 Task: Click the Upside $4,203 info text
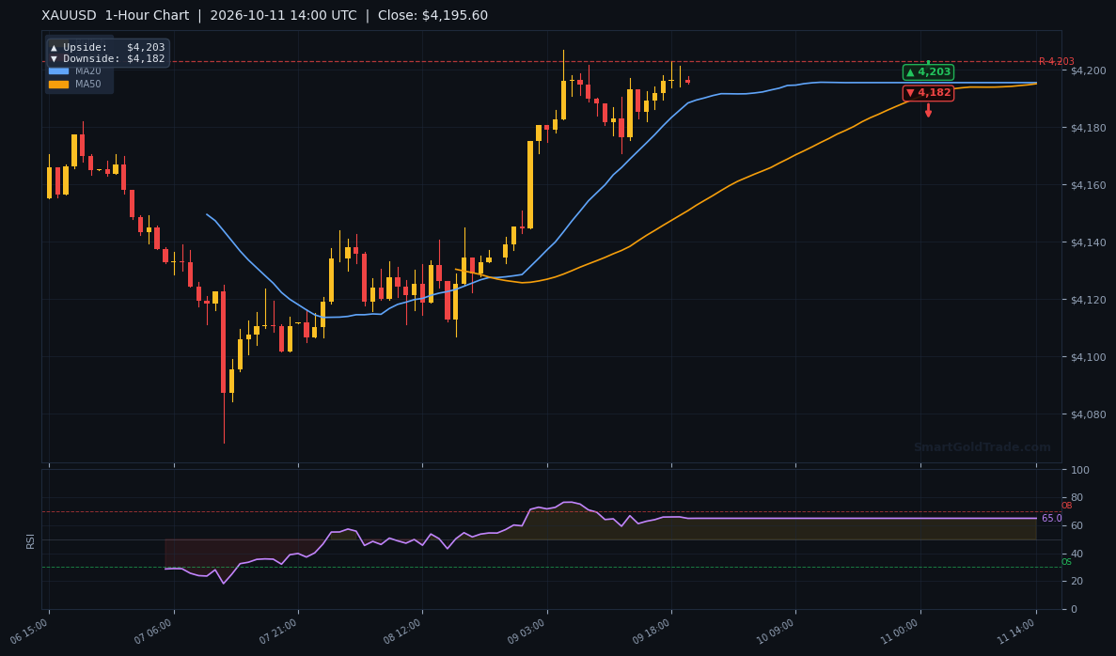click(107, 47)
